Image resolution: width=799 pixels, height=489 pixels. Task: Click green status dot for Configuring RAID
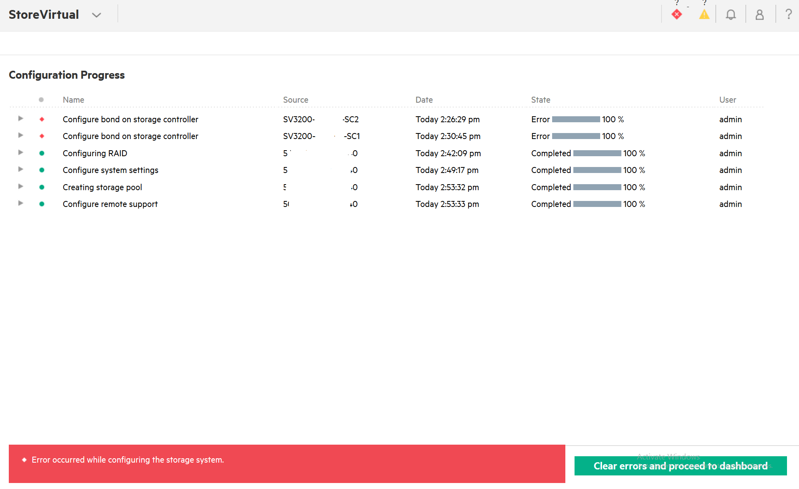pyautogui.click(x=42, y=153)
